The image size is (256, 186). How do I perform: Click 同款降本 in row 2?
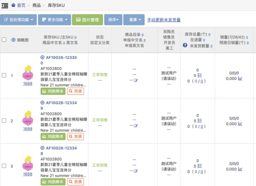pyautogui.click(x=53, y=136)
